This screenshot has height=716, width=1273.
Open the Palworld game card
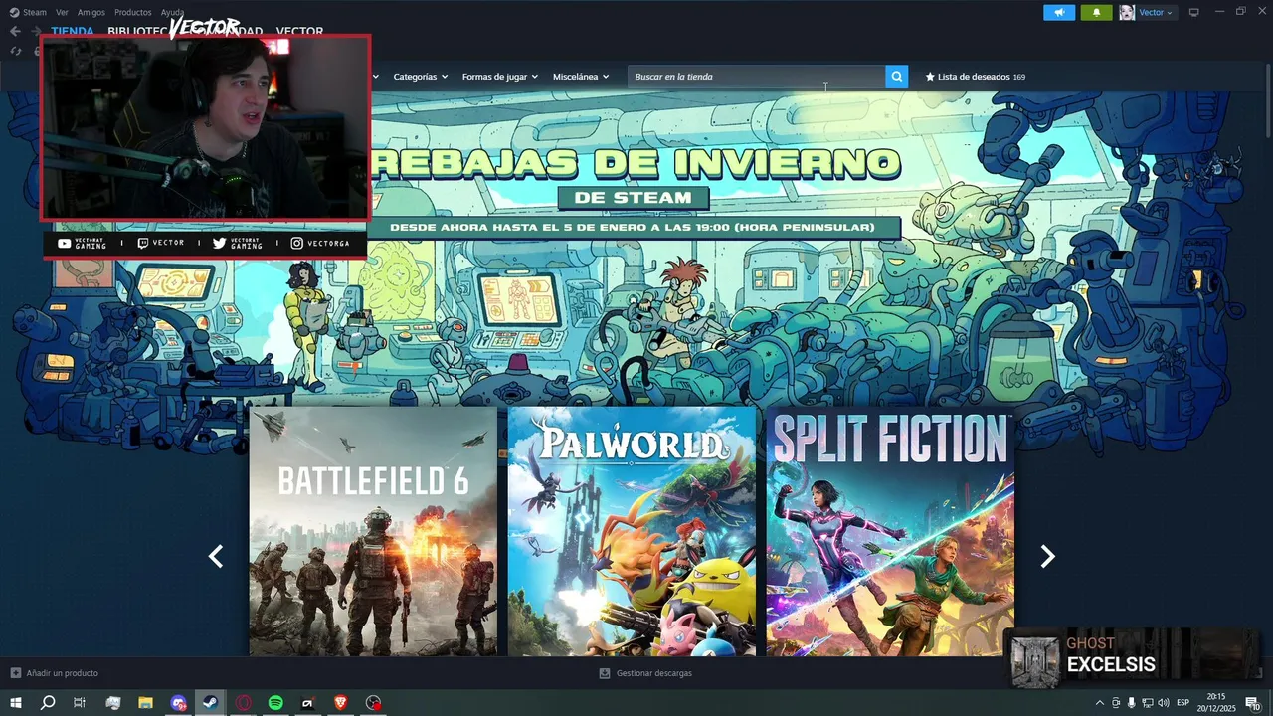pos(632,531)
